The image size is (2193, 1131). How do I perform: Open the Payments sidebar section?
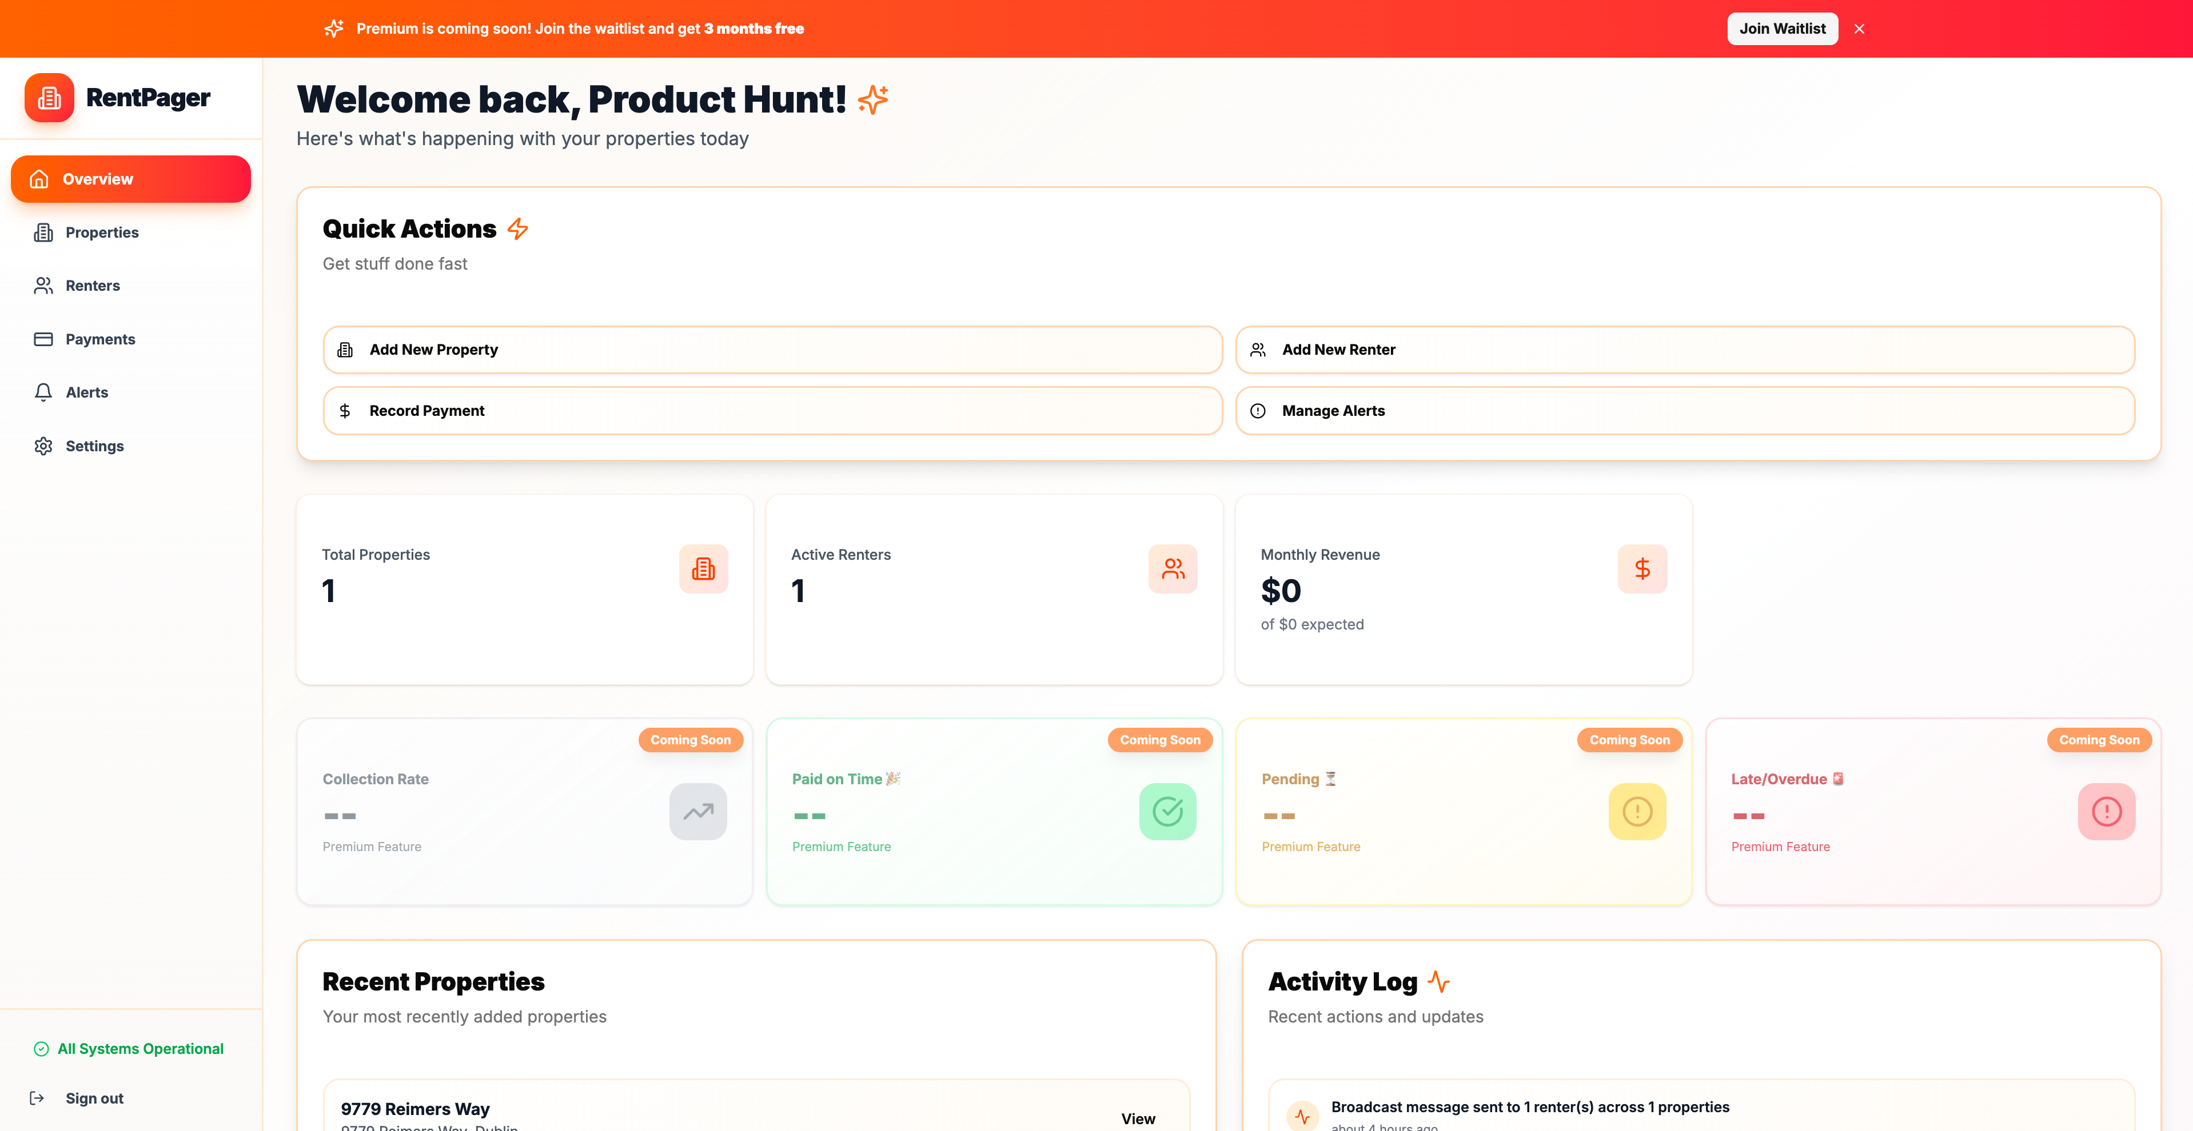99,339
